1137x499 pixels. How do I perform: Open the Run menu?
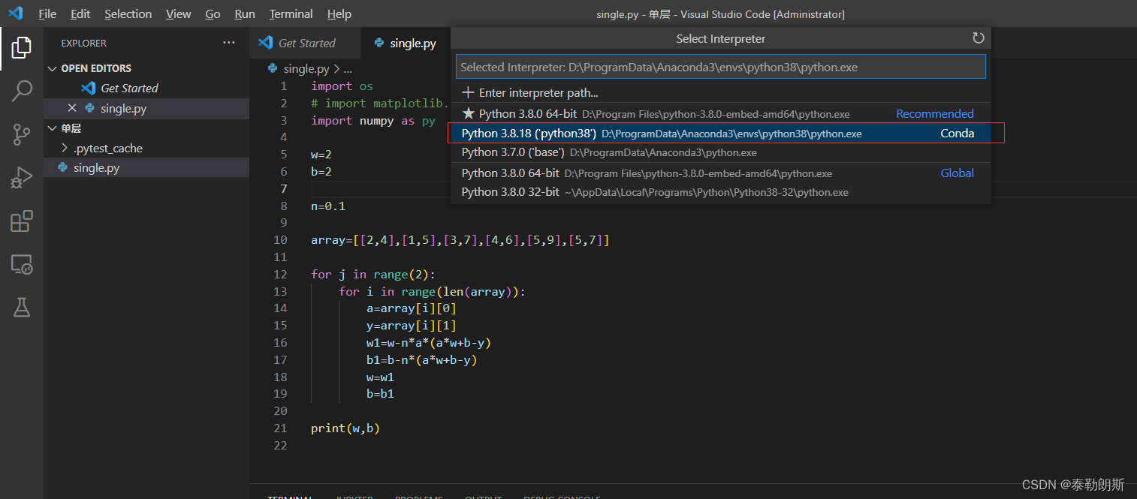click(x=245, y=14)
